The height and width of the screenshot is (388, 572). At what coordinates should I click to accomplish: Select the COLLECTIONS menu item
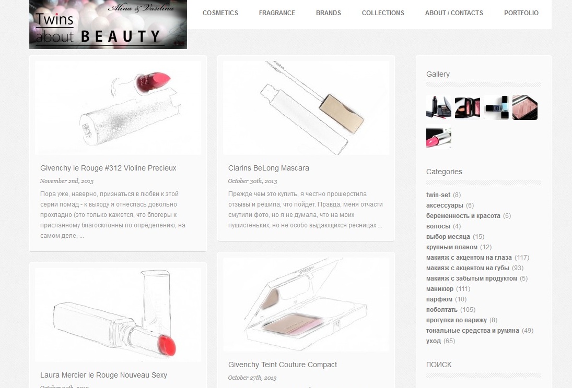pyautogui.click(x=383, y=13)
